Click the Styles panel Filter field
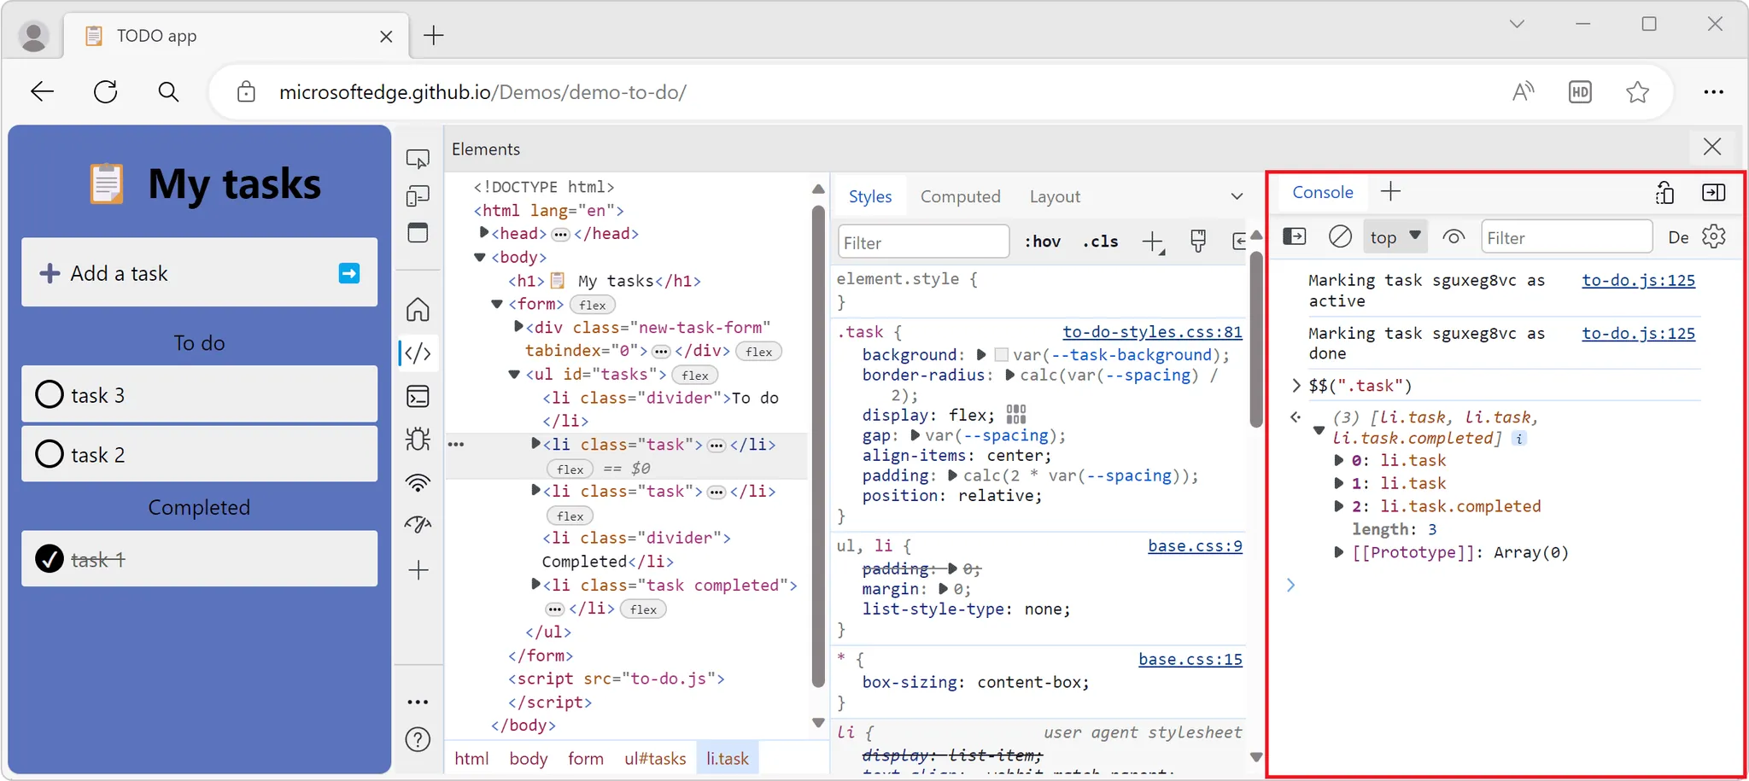 pyautogui.click(x=922, y=242)
